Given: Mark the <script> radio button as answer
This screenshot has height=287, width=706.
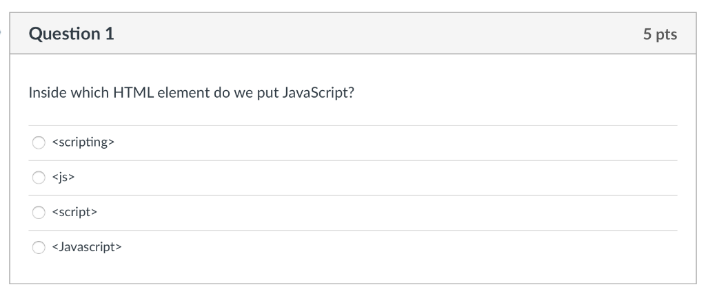Looking at the screenshot, I should tap(39, 213).
